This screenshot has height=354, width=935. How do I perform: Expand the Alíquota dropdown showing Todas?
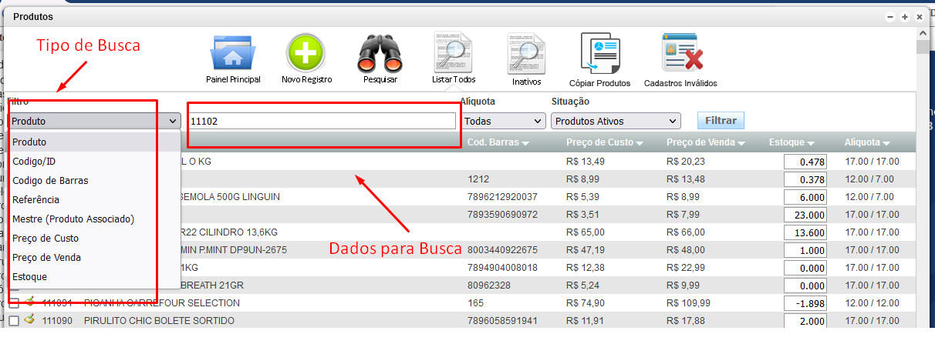[x=505, y=121]
